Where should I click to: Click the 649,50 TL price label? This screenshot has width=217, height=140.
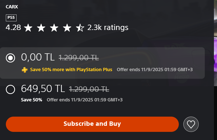(43, 89)
